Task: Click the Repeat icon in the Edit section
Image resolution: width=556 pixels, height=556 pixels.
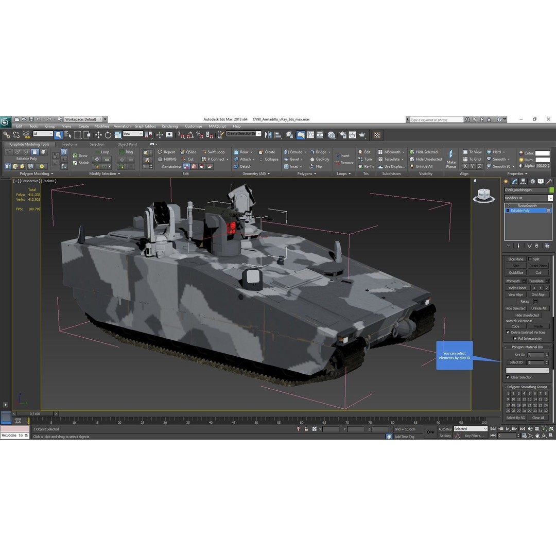Action: 160,152
